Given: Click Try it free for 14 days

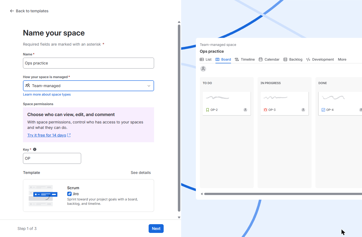Looking at the screenshot, I should click(47, 135).
